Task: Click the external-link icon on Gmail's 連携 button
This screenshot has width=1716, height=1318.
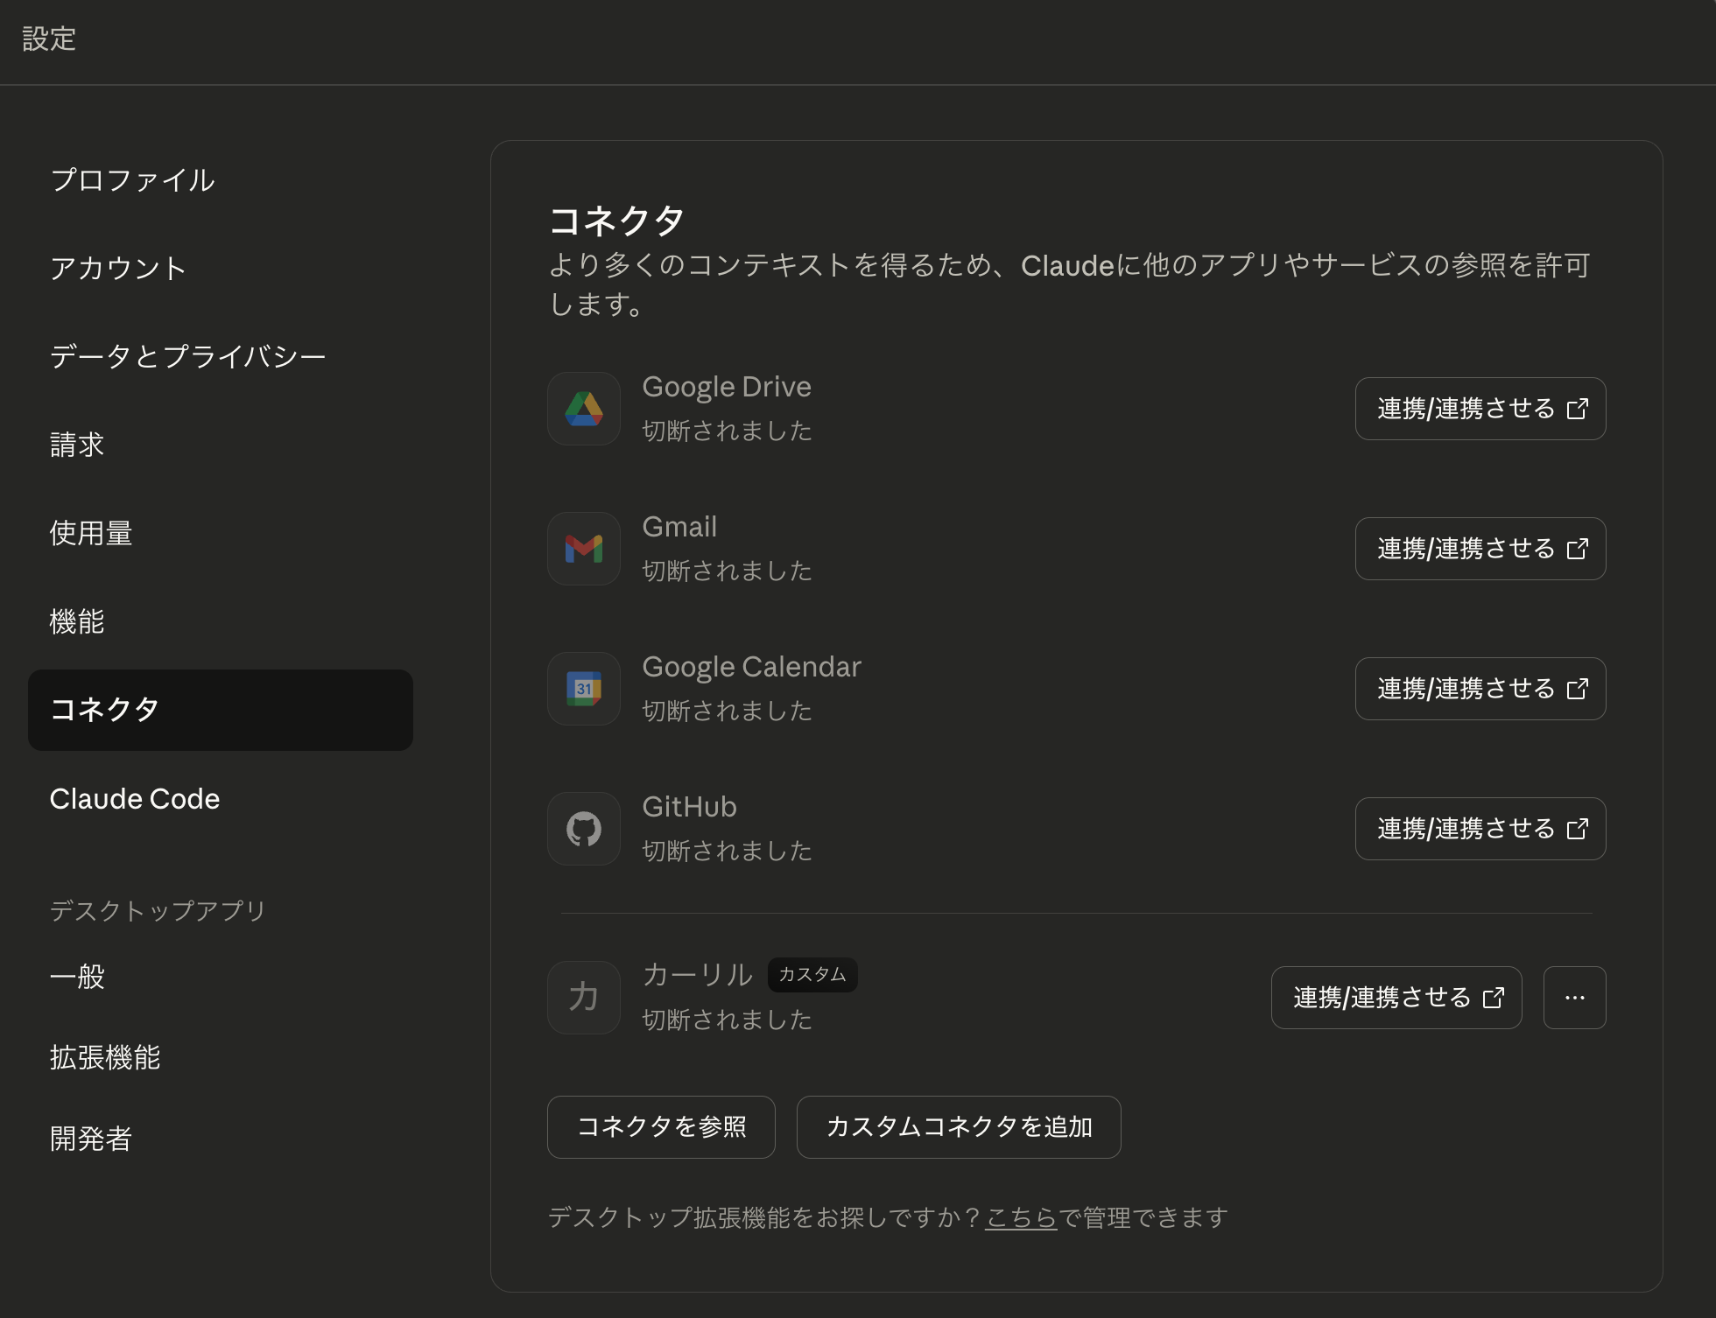Action: coord(1579,549)
